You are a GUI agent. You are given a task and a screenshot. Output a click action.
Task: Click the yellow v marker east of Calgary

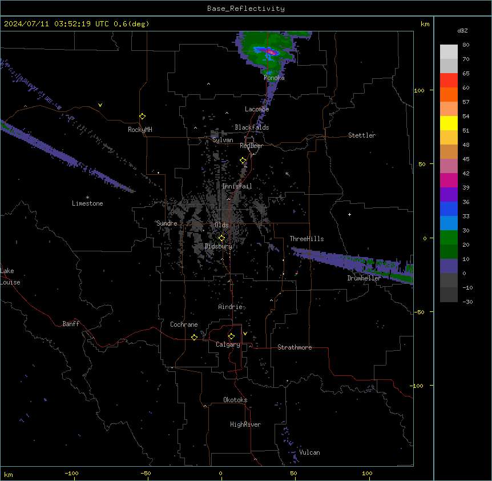[x=245, y=334]
